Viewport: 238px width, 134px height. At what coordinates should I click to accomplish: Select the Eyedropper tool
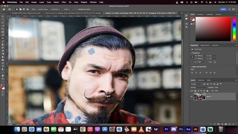coord(3,35)
